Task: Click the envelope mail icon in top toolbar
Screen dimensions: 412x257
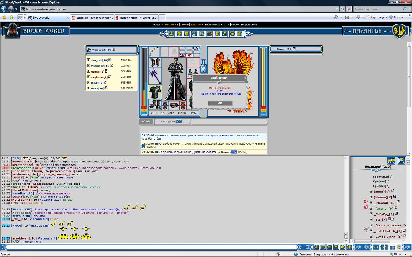Action: 232,34
